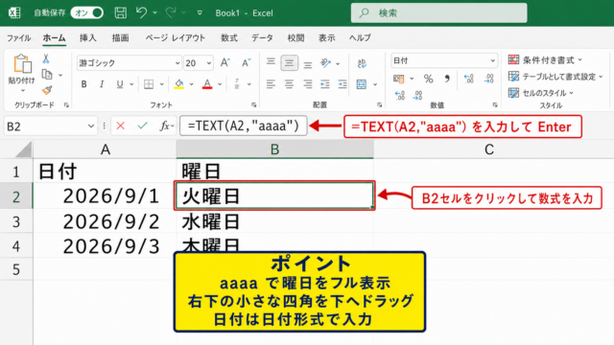Switch to the ページ レイアウト tab
Viewport: 614px width, 345px height.
175,38
